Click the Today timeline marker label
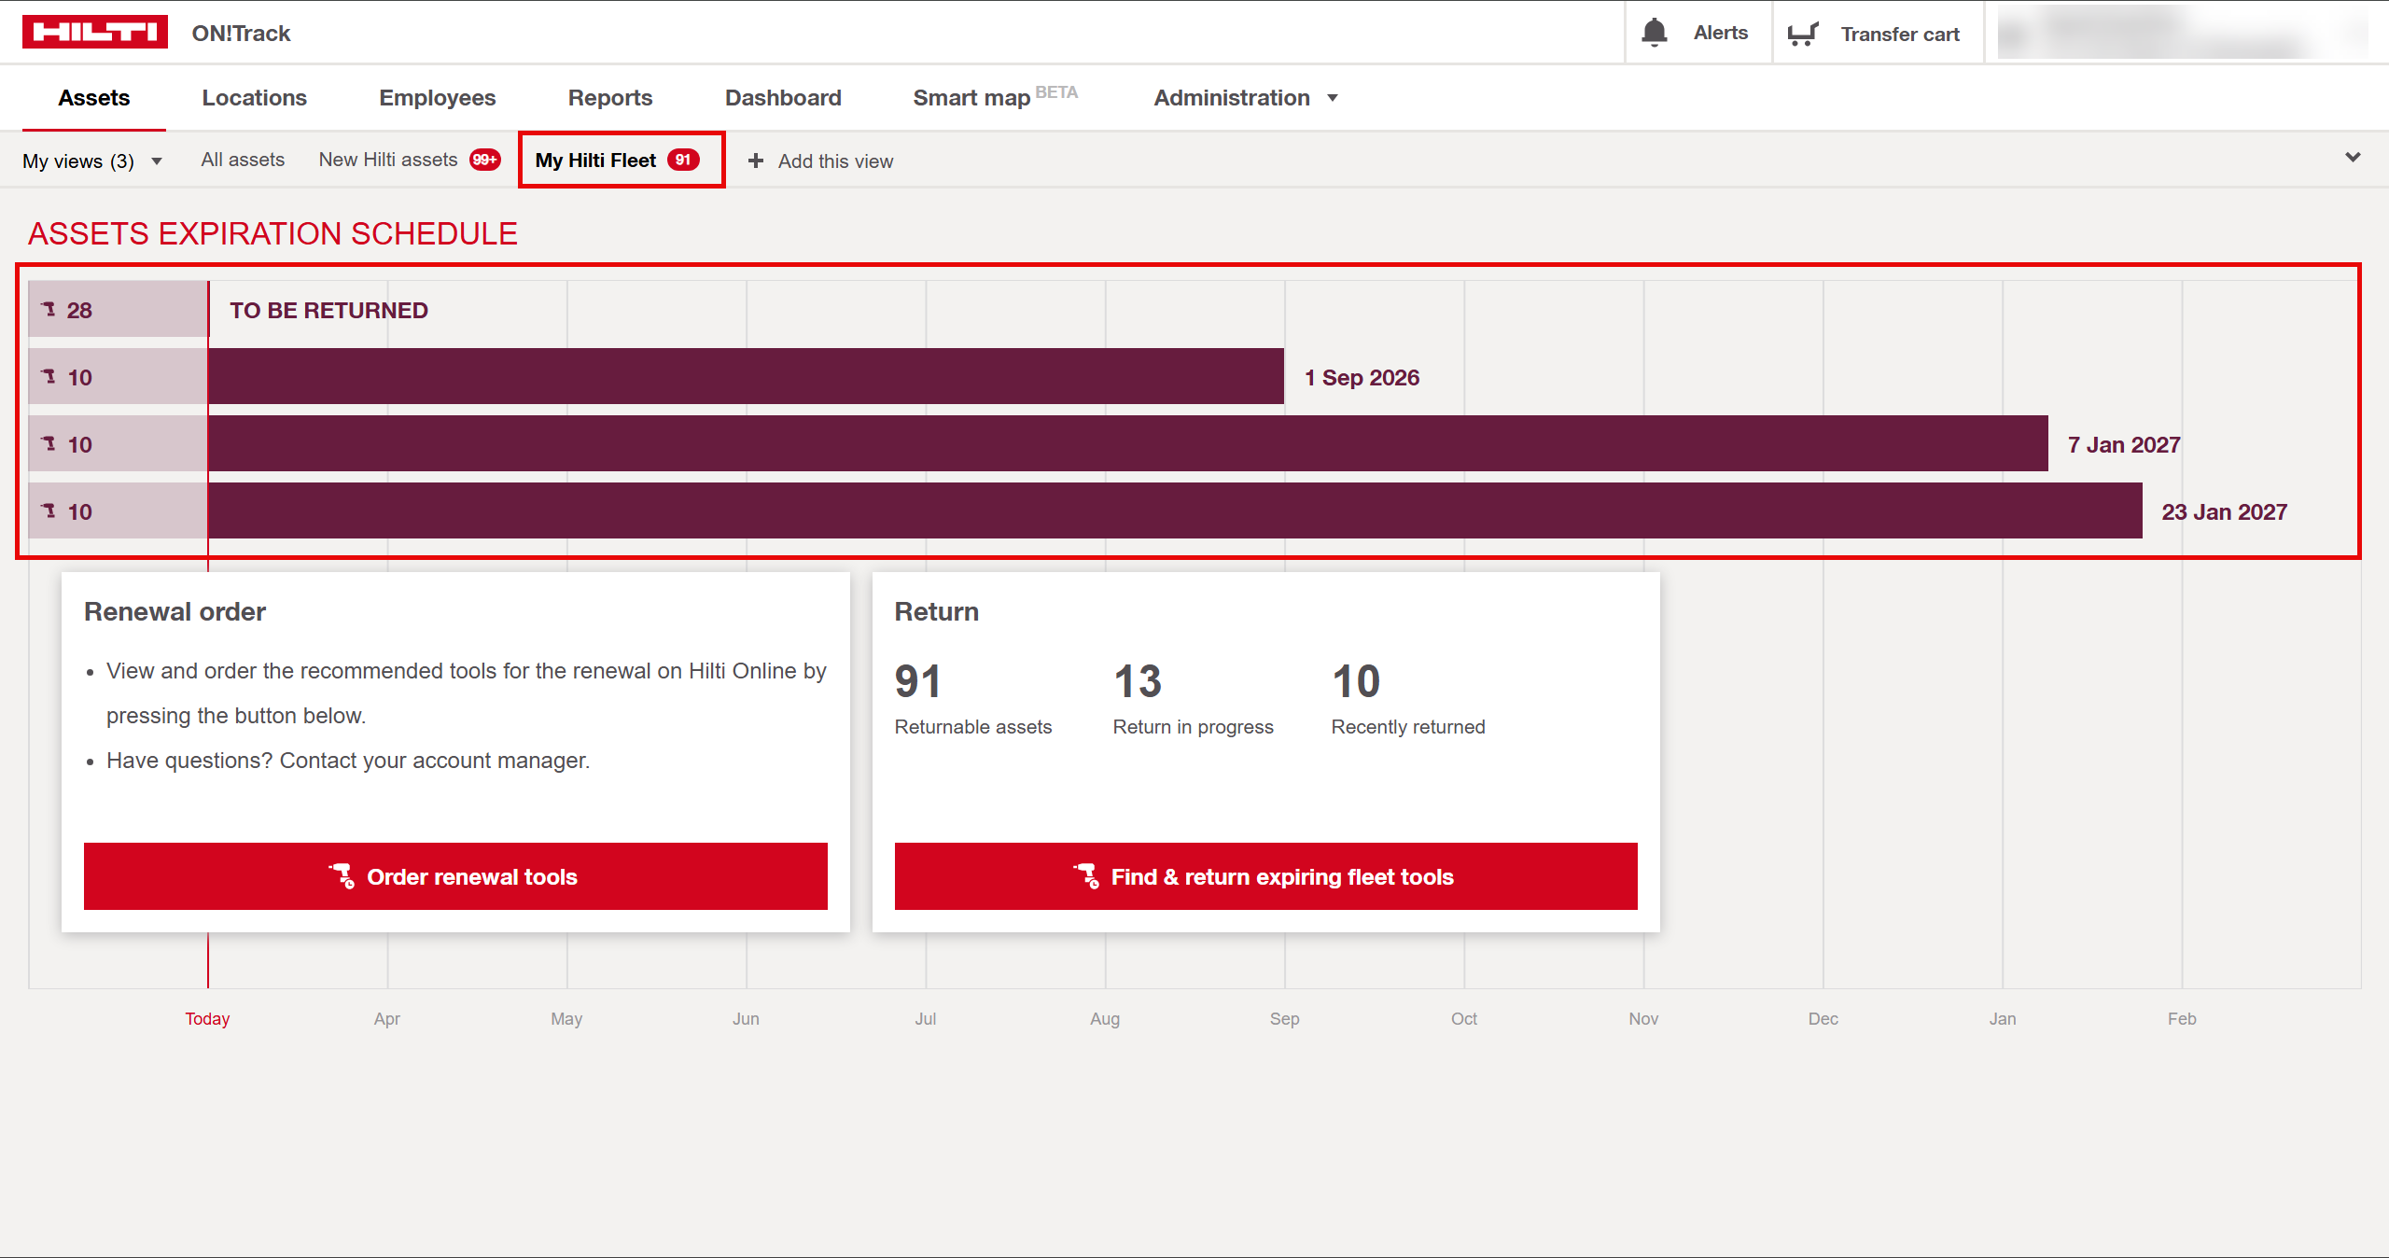The height and width of the screenshot is (1258, 2389). tap(207, 1018)
